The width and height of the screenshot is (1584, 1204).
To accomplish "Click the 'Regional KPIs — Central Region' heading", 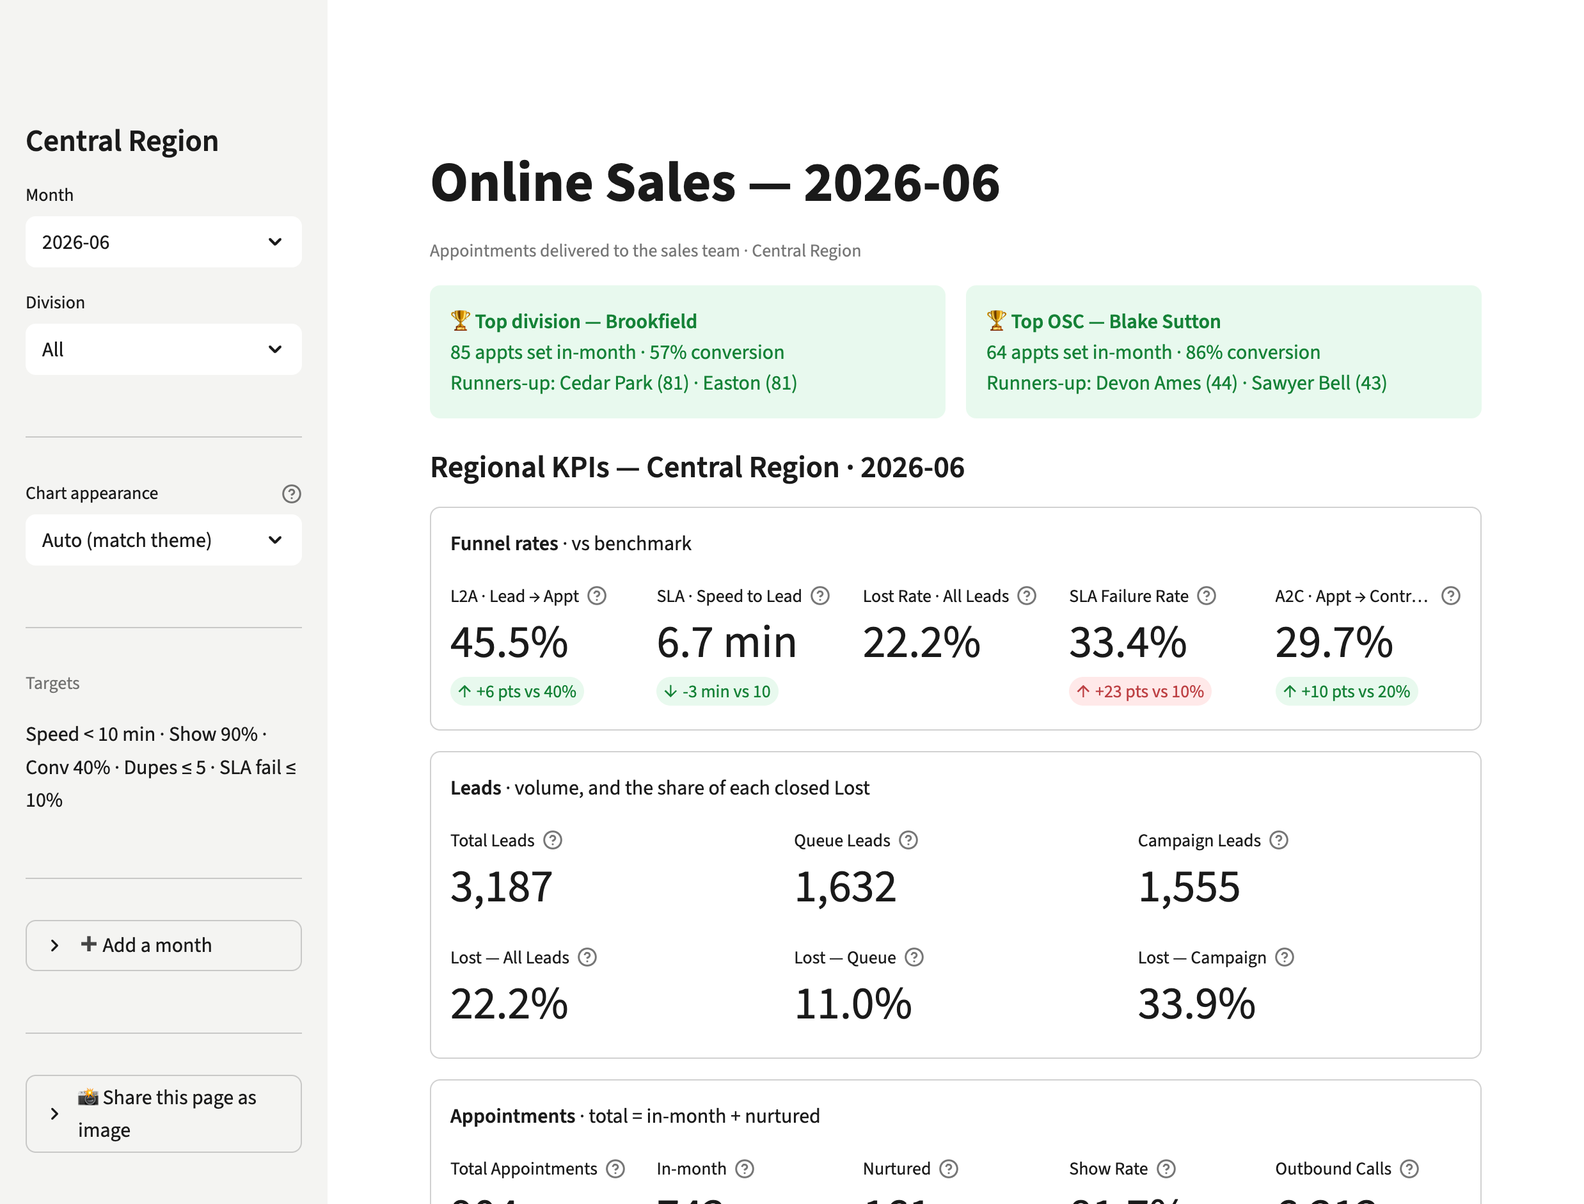I will click(x=697, y=468).
